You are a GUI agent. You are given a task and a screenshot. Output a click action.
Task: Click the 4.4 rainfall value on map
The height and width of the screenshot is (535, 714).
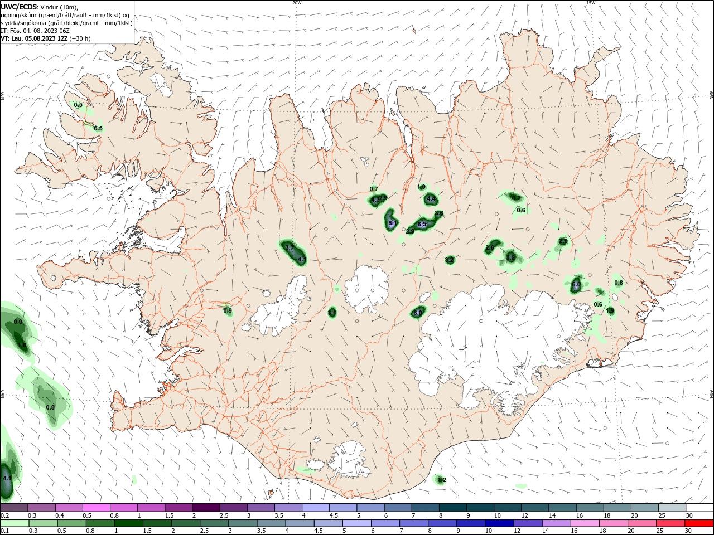[x=431, y=198]
